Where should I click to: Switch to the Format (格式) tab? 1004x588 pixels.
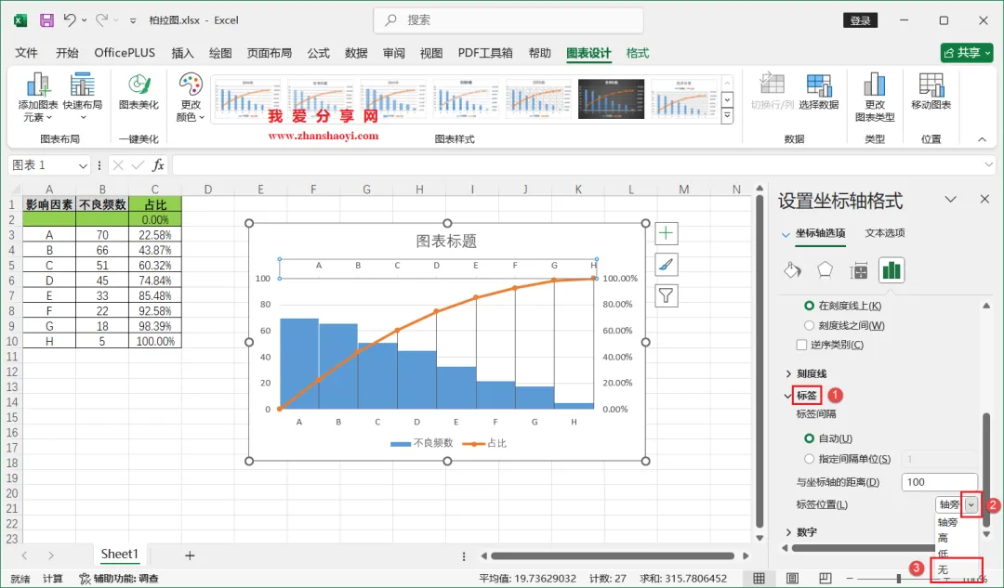click(x=637, y=53)
